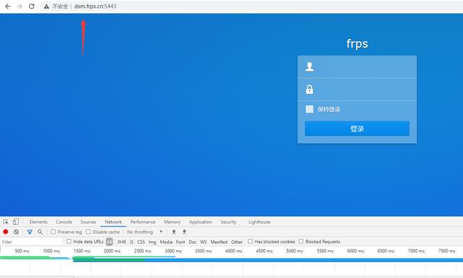Submit the form with the 登录 button
The height and width of the screenshot is (278, 463).
tap(357, 129)
